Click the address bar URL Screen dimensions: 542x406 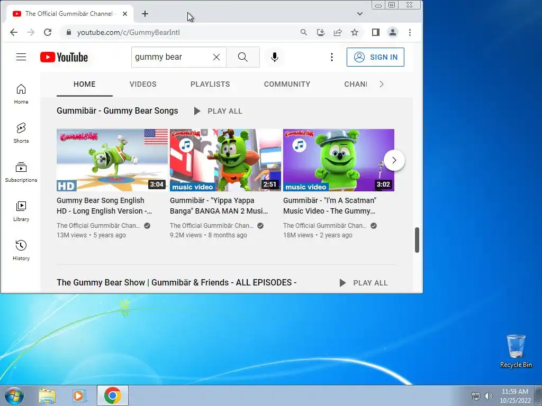pos(128,32)
